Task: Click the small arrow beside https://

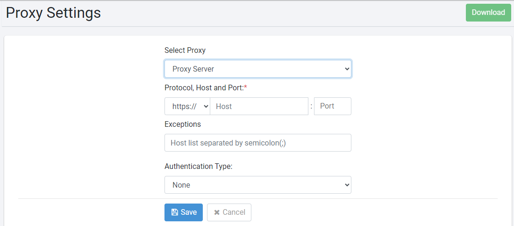Action: [206, 106]
